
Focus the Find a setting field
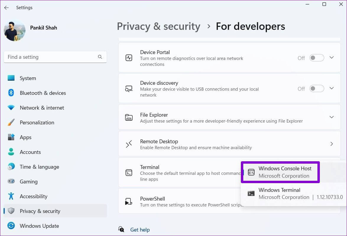(55, 57)
